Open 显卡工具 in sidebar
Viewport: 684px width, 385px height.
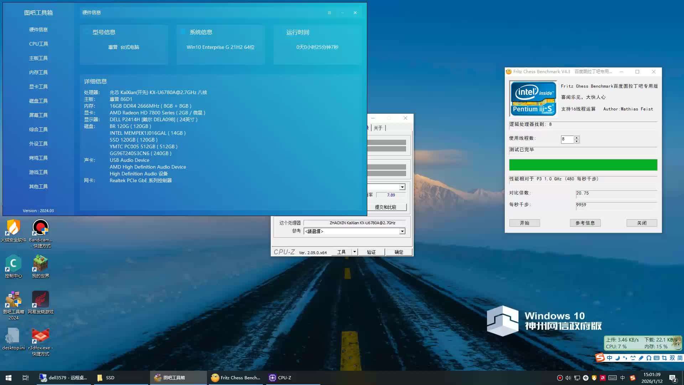(x=38, y=87)
